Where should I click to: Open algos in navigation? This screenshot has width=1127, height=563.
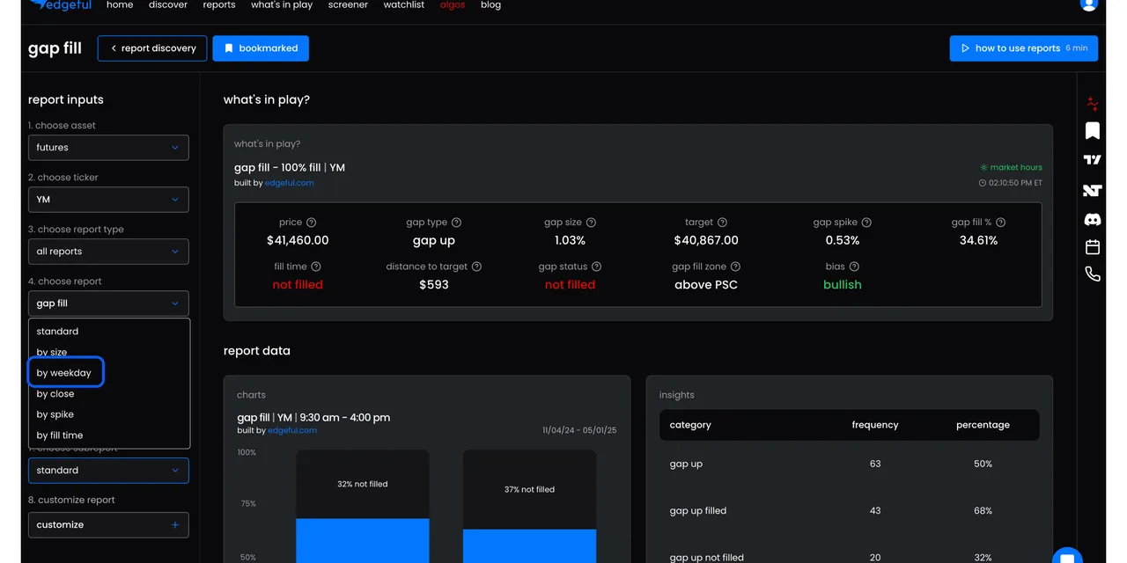click(453, 4)
